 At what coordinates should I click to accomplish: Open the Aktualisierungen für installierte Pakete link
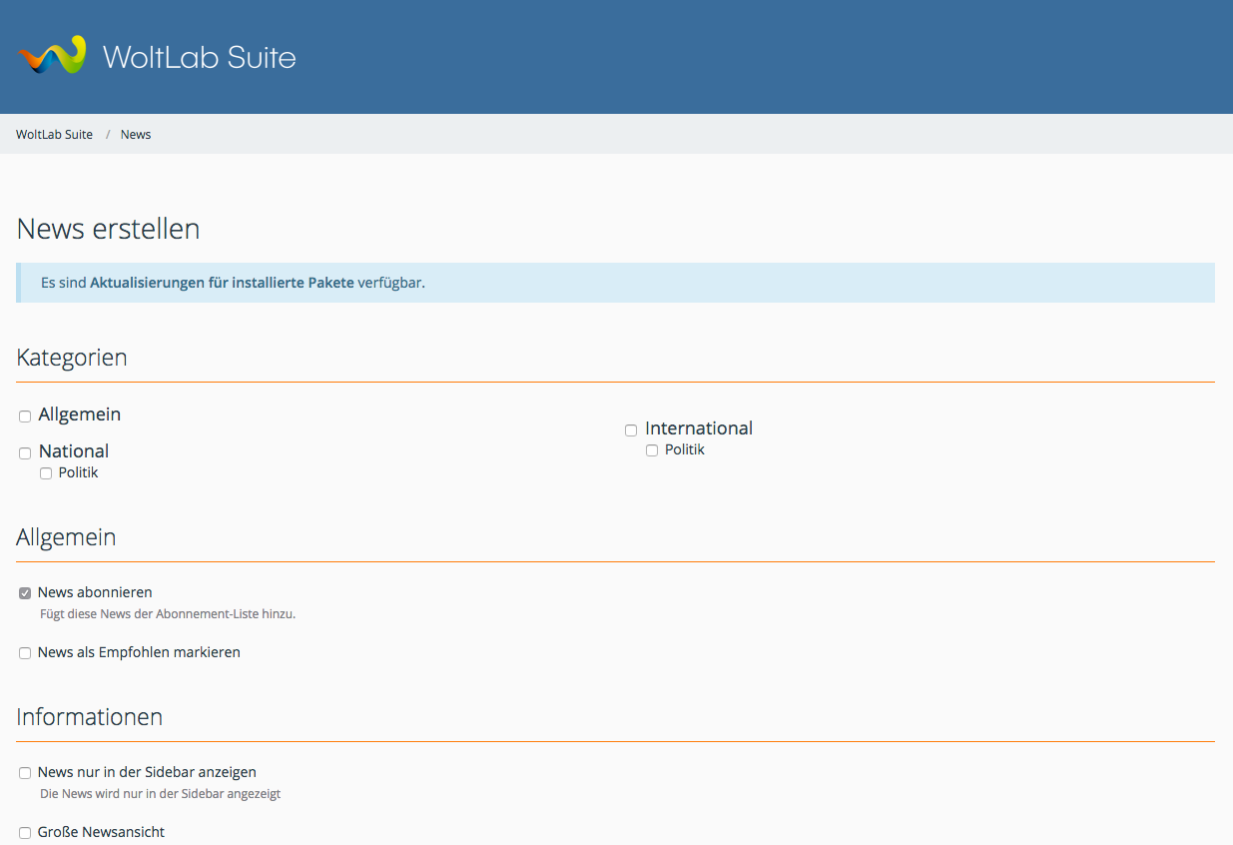point(222,283)
